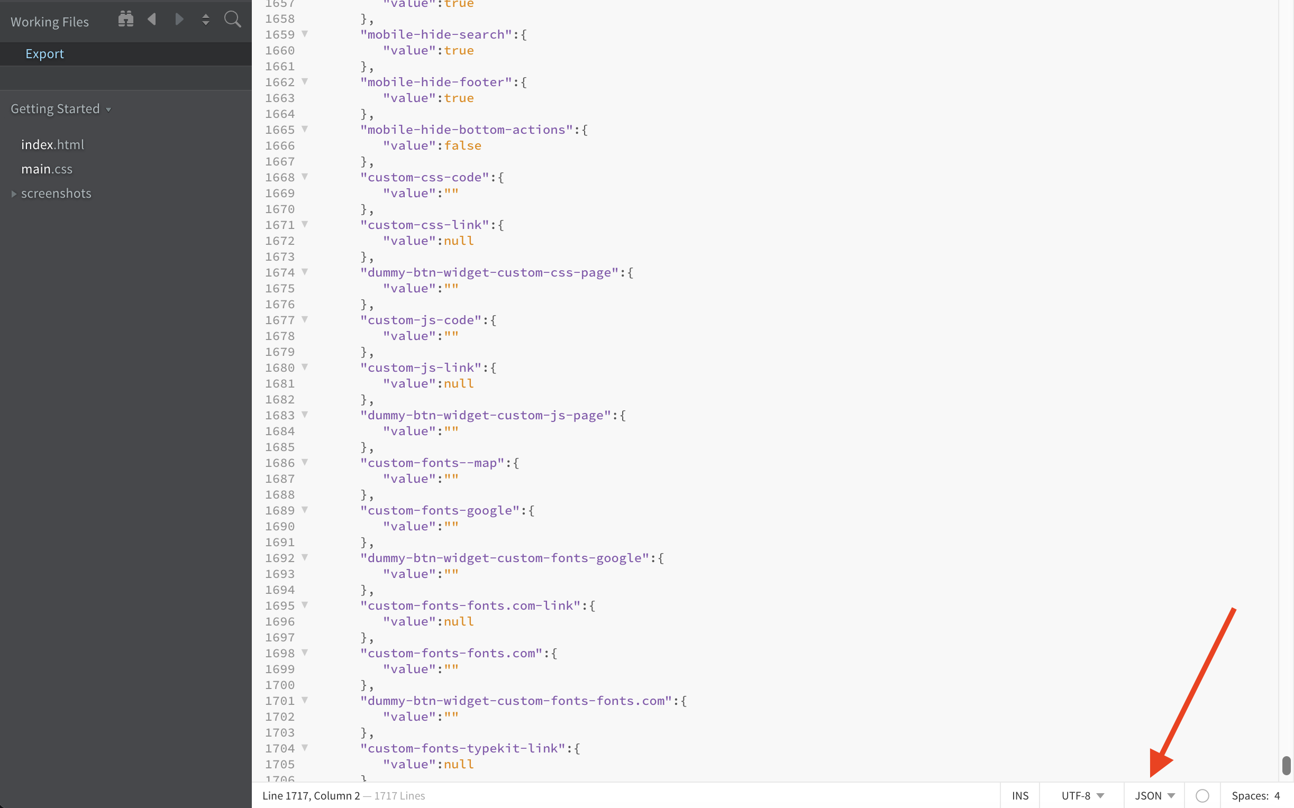
Task: Collapse fold arrow at line 1704
Action: pos(305,748)
